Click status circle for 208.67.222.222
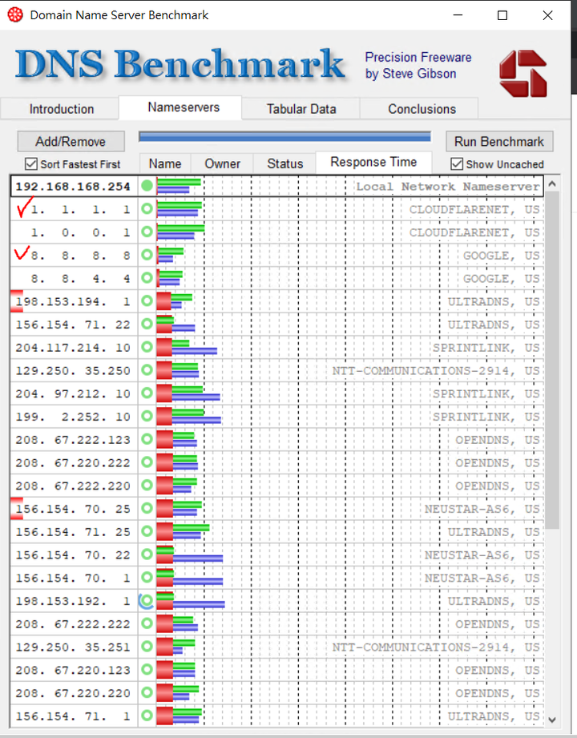This screenshot has width=577, height=738. (147, 623)
